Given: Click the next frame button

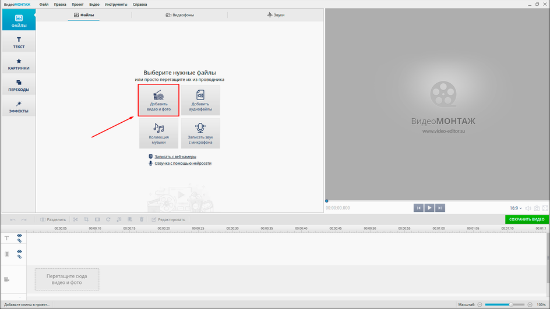Looking at the screenshot, I should (x=440, y=208).
